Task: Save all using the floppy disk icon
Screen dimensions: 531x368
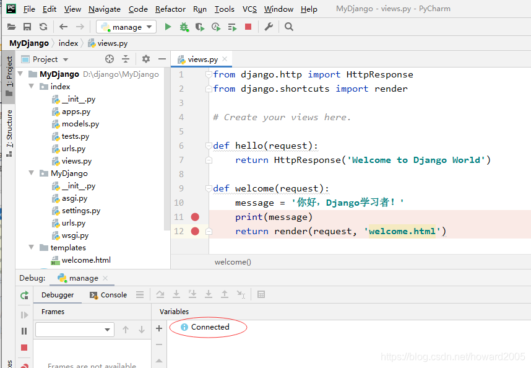Action: tap(27, 27)
